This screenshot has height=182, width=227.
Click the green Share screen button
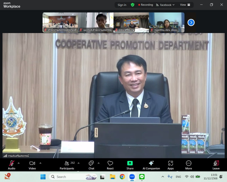(130, 165)
